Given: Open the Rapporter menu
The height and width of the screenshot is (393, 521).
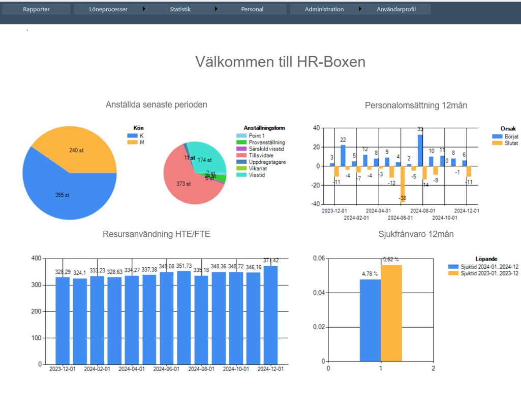Looking at the screenshot, I should pos(36,9).
